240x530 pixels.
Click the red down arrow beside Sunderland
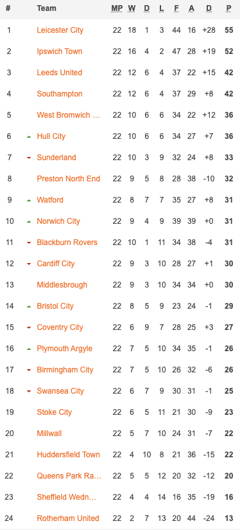pos(29,158)
